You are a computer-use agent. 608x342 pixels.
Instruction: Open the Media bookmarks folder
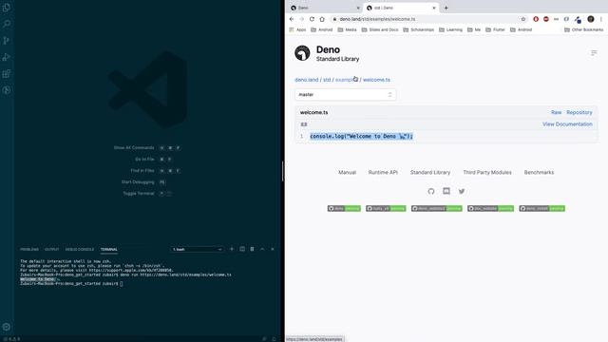[x=347, y=29]
